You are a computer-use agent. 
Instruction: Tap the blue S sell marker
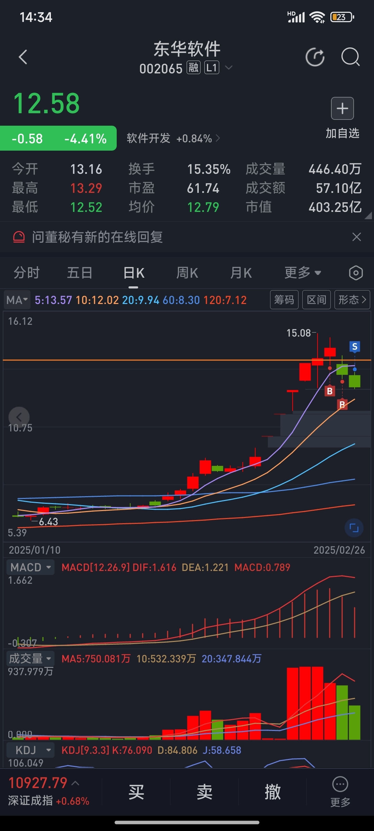point(355,347)
